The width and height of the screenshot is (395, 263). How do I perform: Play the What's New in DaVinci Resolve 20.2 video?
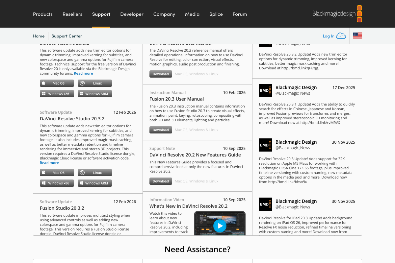(220, 226)
